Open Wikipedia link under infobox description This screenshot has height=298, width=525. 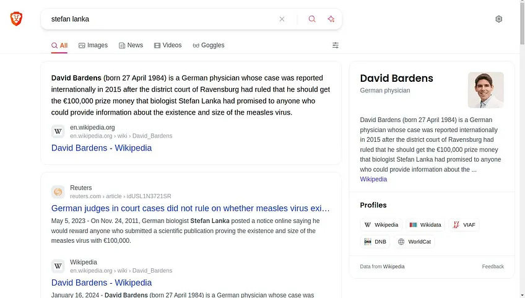[373, 179]
